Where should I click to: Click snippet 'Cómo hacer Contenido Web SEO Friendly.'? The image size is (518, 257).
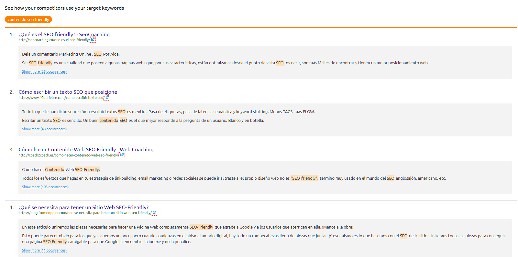tap(61, 169)
